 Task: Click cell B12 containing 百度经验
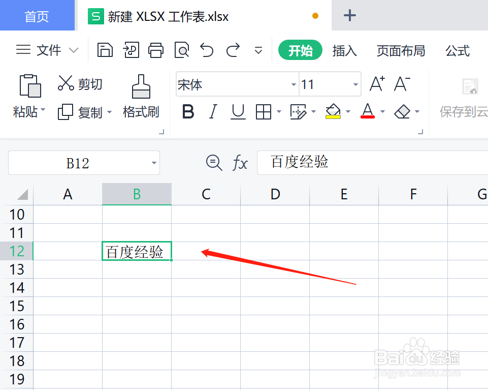point(137,251)
